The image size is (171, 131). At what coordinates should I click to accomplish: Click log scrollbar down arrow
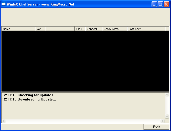(x=167, y=116)
